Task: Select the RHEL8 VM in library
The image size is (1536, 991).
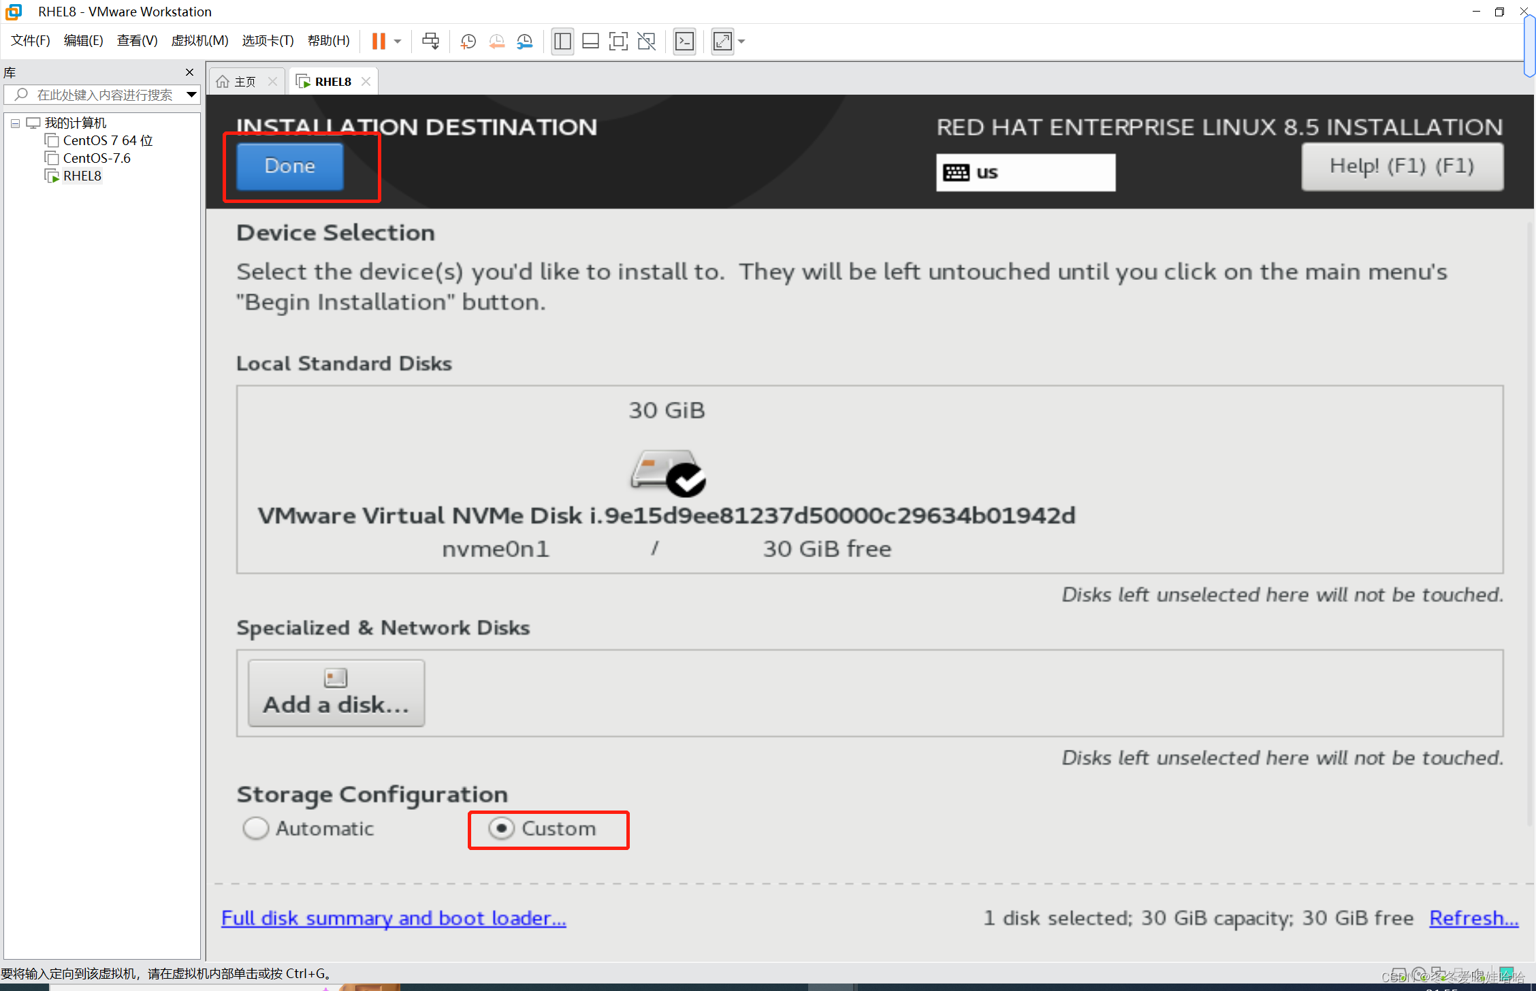Action: pos(82,176)
